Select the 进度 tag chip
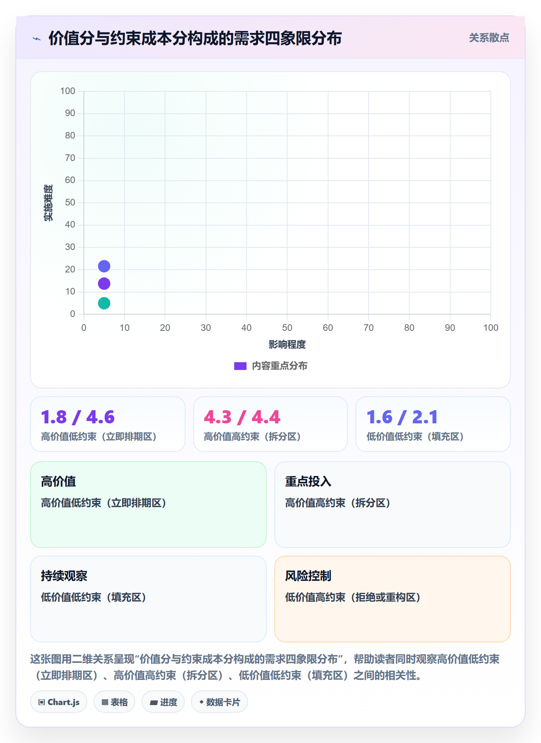Image resolution: width=541 pixels, height=743 pixels. [163, 702]
